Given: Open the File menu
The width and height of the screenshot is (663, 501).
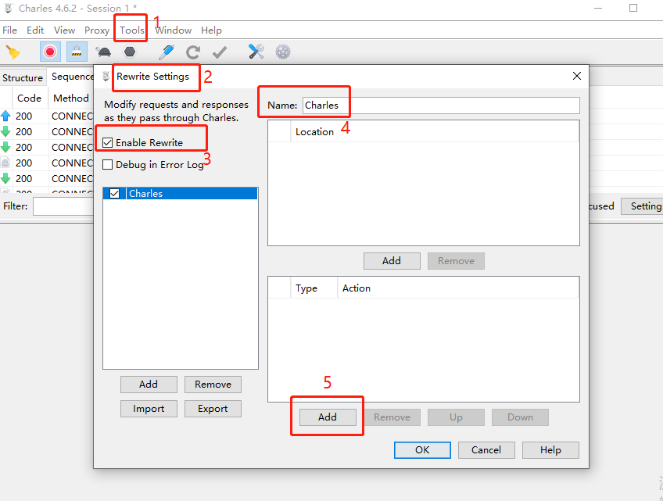Looking at the screenshot, I should click(9, 30).
